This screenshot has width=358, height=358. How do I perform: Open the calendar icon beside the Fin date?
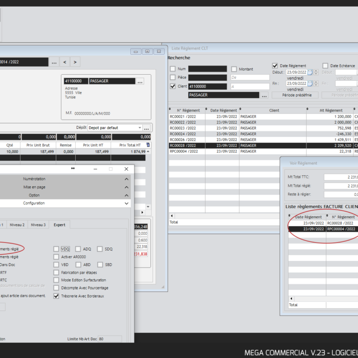coord(310,83)
